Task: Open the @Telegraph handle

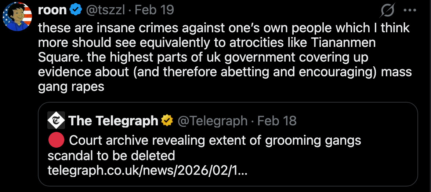Action: [x=213, y=121]
